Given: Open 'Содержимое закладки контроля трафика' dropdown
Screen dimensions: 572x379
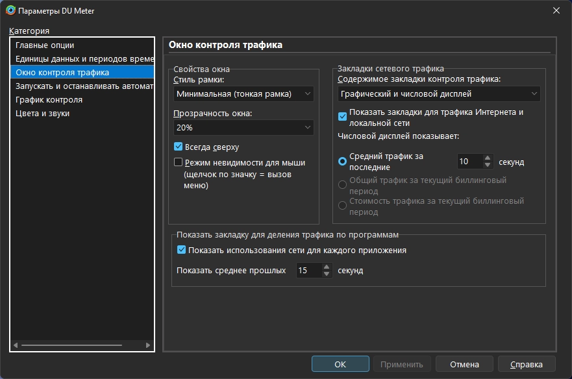Looking at the screenshot, I should point(439,94).
